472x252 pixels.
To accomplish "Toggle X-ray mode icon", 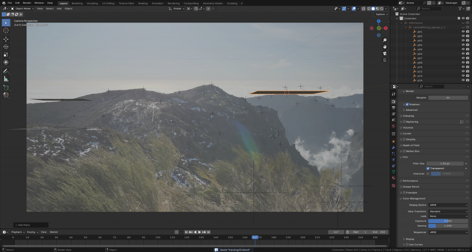I will (363, 9).
